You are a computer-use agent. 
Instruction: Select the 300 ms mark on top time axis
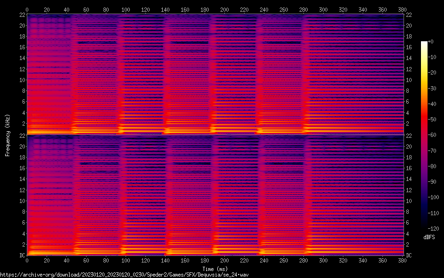coord(324,9)
